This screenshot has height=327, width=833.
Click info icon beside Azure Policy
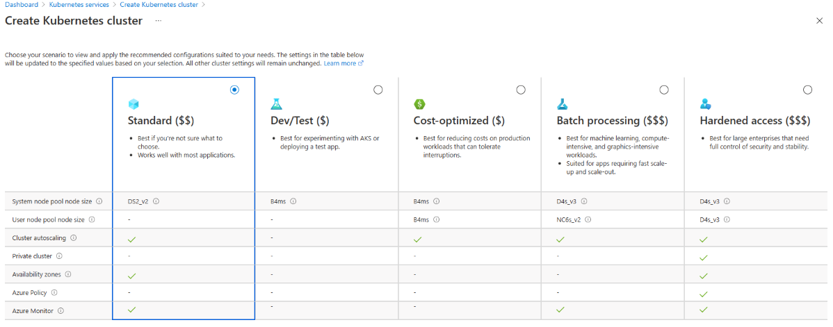(54, 292)
